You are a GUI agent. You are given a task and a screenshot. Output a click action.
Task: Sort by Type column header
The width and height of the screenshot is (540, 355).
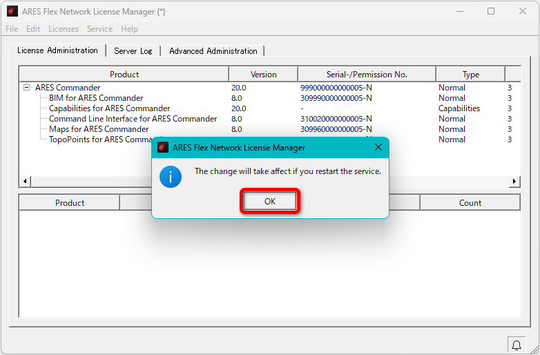pyautogui.click(x=470, y=75)
